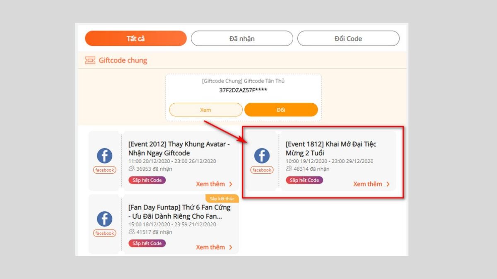
Task: Switch to the Đổi Code tab
Action: tap(348, 38)
